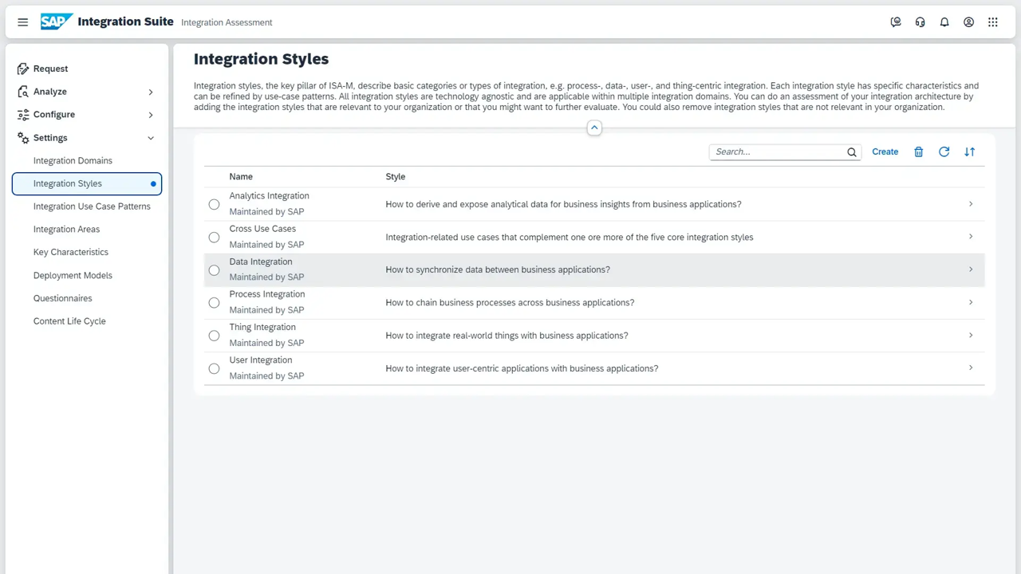Open the Request sidebar item
1021x574 pixels.
point(50,69)
